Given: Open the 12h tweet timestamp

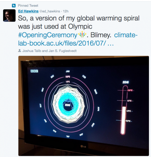Looking at the screenshot, I should click(x=66, y=11).
